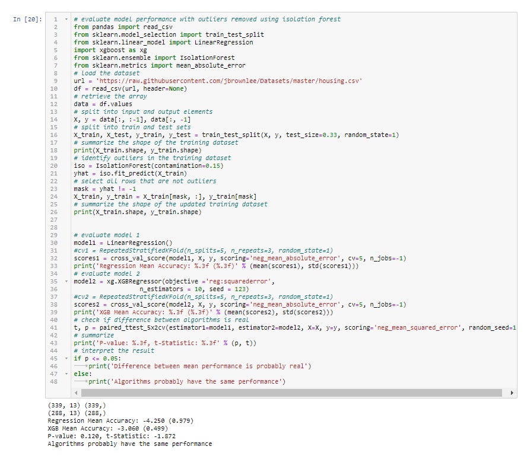Click on 'IsolationForest(contamination=0.15)' text
This screenshot has height=456, width=527.
click(160, 166)
